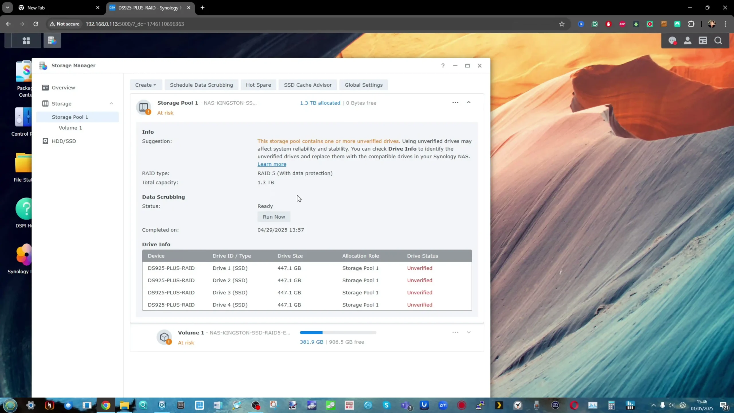
Task: Click the browser address bar URL
Action: pos(135,24)
